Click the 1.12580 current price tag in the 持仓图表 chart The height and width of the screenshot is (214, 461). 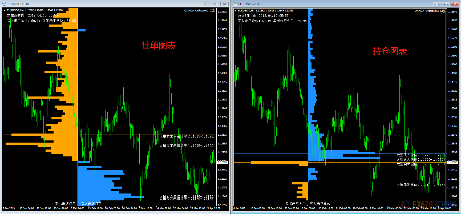(x=452, y=162)
